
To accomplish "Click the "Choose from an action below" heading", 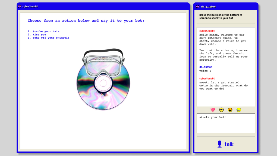I will pos(86,21).
